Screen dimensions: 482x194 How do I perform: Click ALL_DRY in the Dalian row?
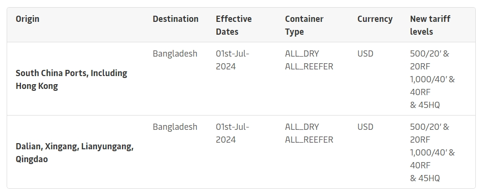[302, 127]
